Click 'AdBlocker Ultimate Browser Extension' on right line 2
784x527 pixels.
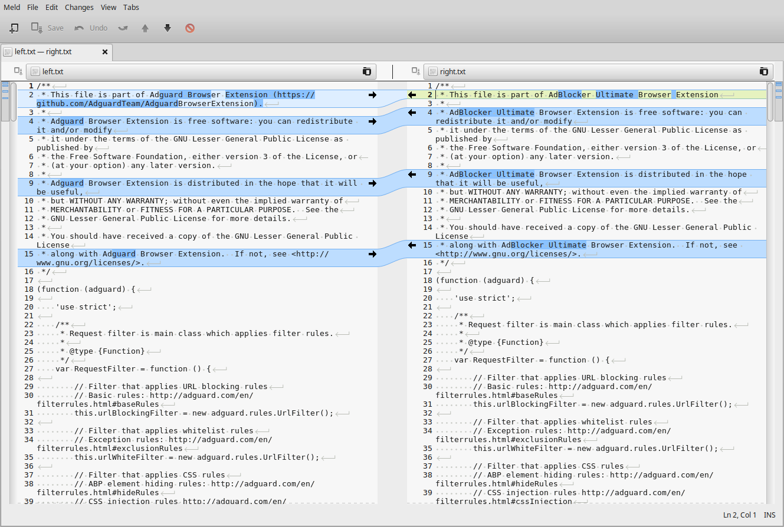tap(633, 95)
